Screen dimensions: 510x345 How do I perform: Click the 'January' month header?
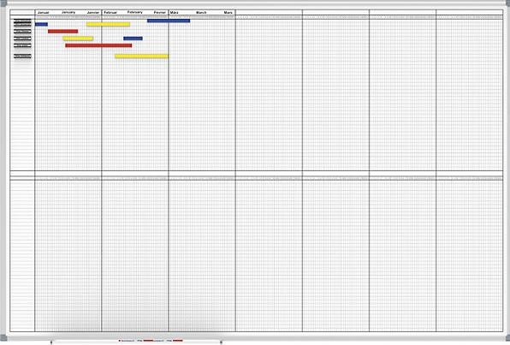(68, 12)
